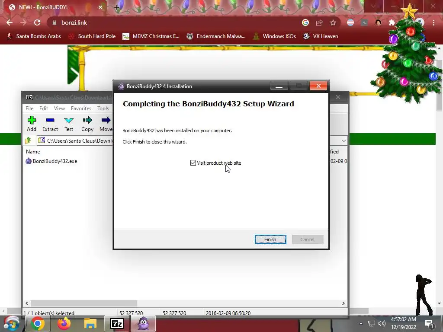Click Chrome icon in taskbar

38,323
